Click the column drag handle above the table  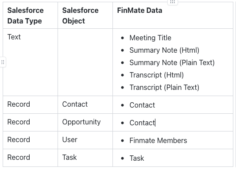[173, 2]
